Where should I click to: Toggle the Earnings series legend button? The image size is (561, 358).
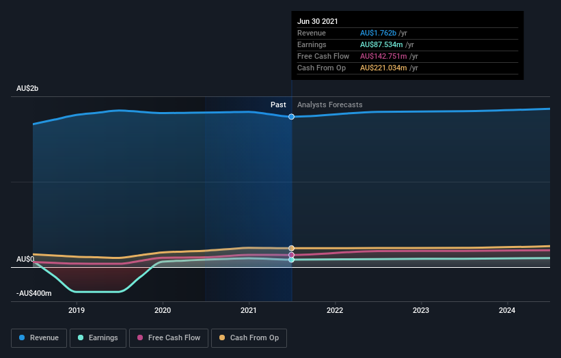(98, 338)
